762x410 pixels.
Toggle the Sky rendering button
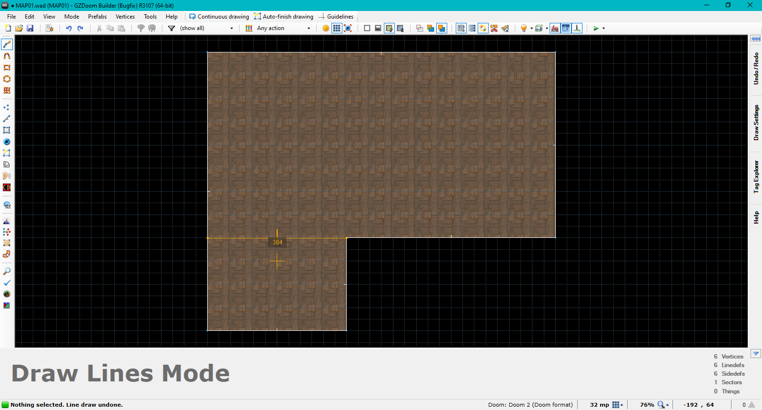click(x=566, y=29)
